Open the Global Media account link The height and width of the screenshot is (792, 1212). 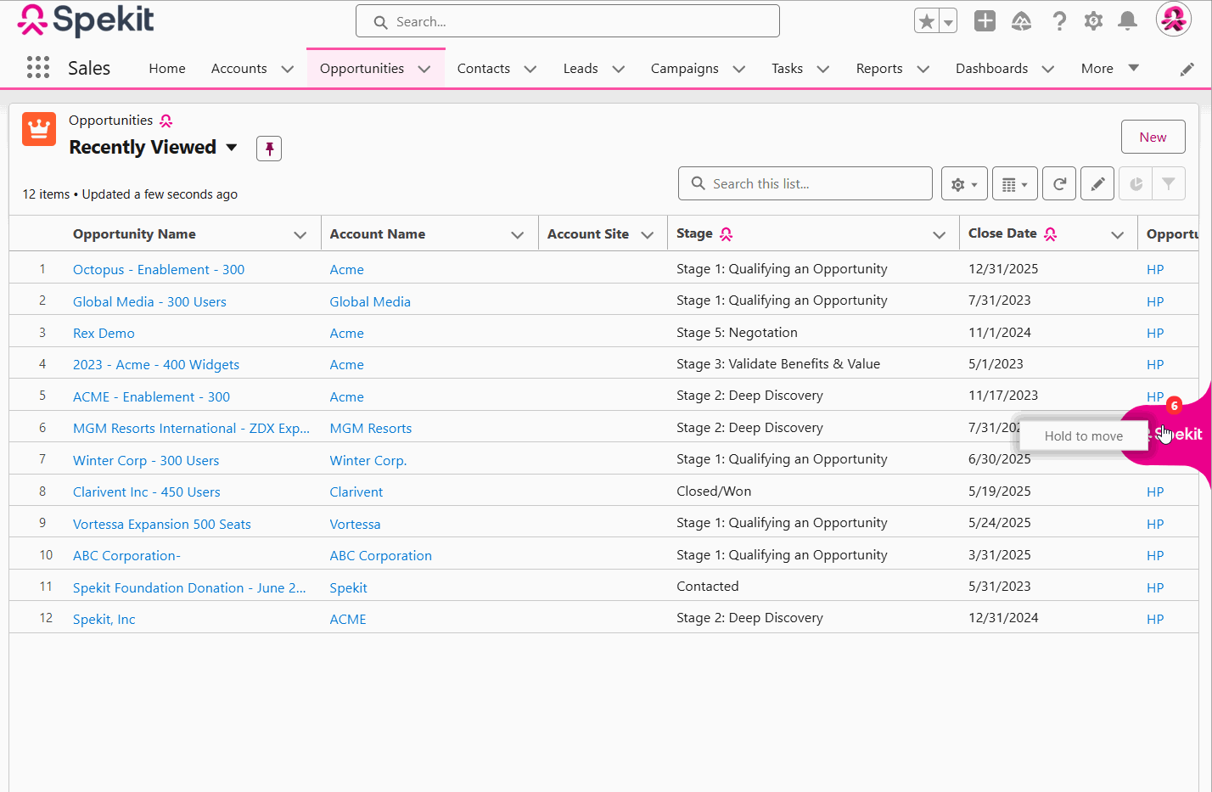tap(370, 302)
